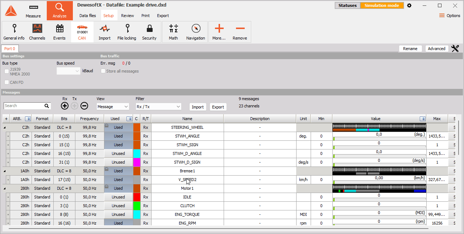Pick the red color swatch for IDLE
This screenshot has width=464, height=234.
pos(137,197)
